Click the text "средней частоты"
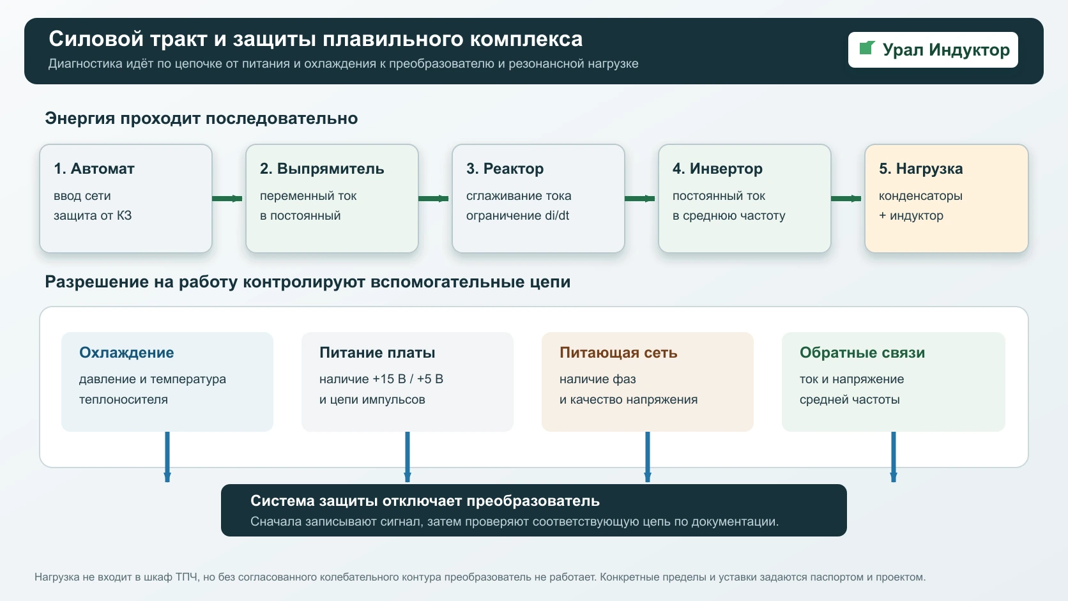The width and height of the screenshot is (1068, 601). tap(850, 400)
